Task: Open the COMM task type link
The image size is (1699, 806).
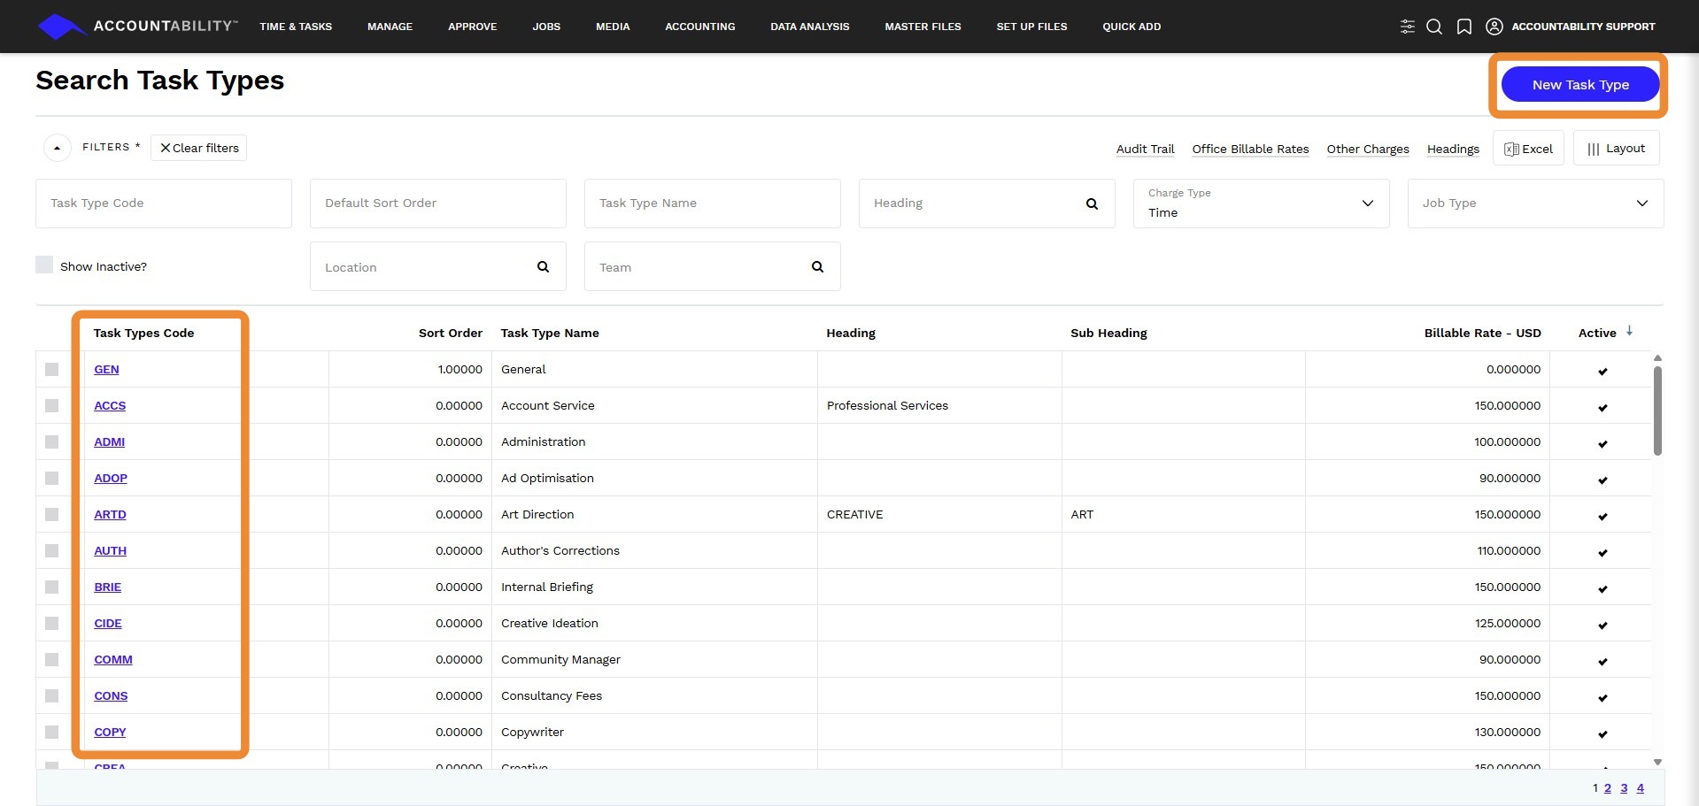Action: pos(113,659)
